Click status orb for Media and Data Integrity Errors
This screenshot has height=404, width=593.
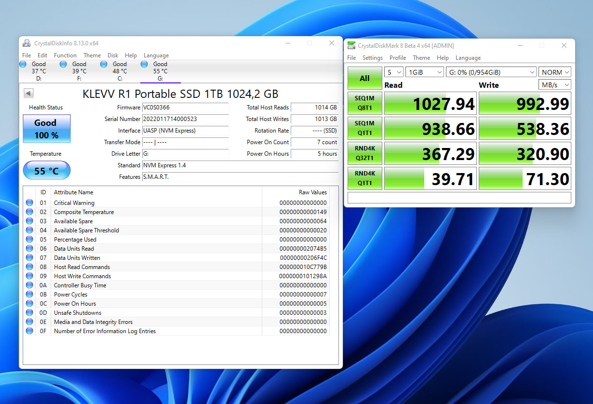point(30,322)
